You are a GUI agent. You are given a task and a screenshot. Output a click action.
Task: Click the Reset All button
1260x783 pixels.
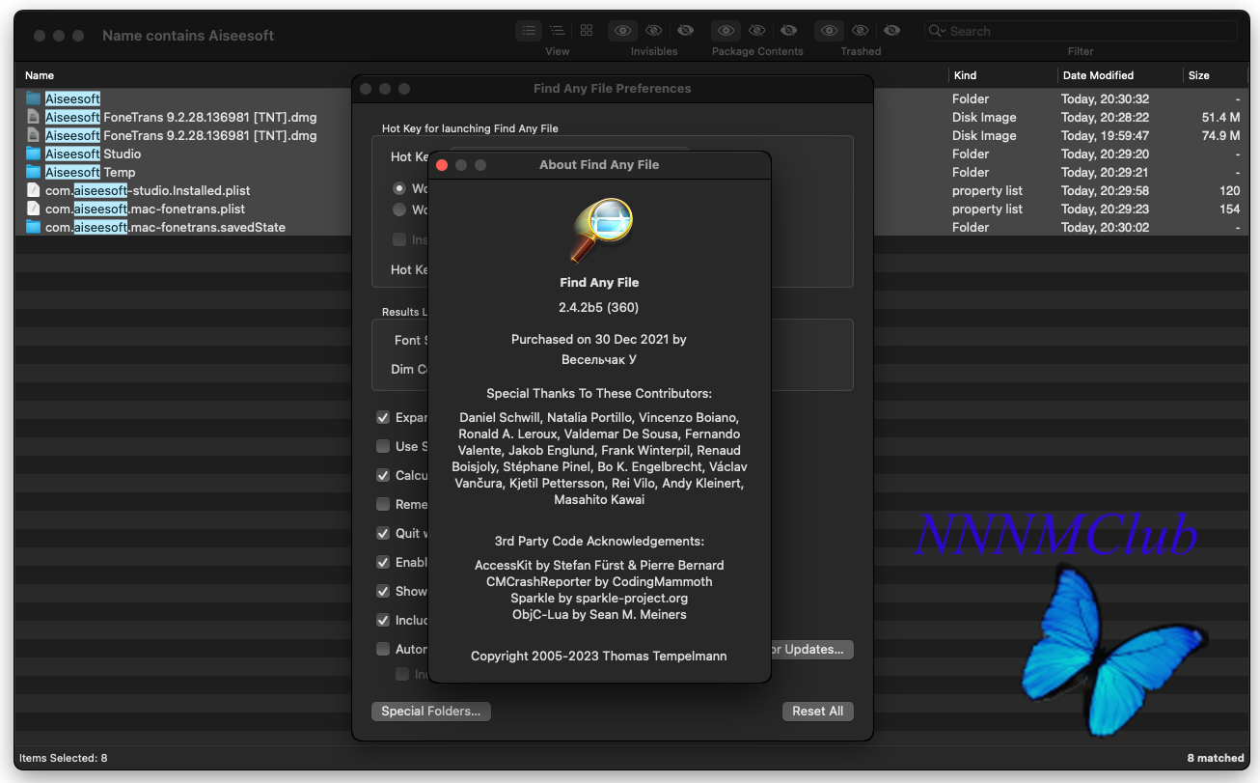[817, 711]
